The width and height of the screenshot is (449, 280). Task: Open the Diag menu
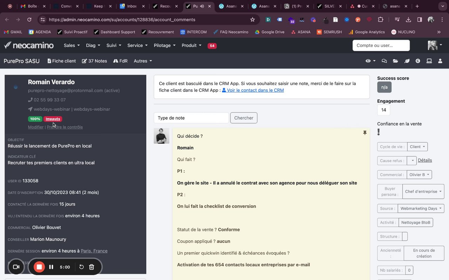point(93,45)
